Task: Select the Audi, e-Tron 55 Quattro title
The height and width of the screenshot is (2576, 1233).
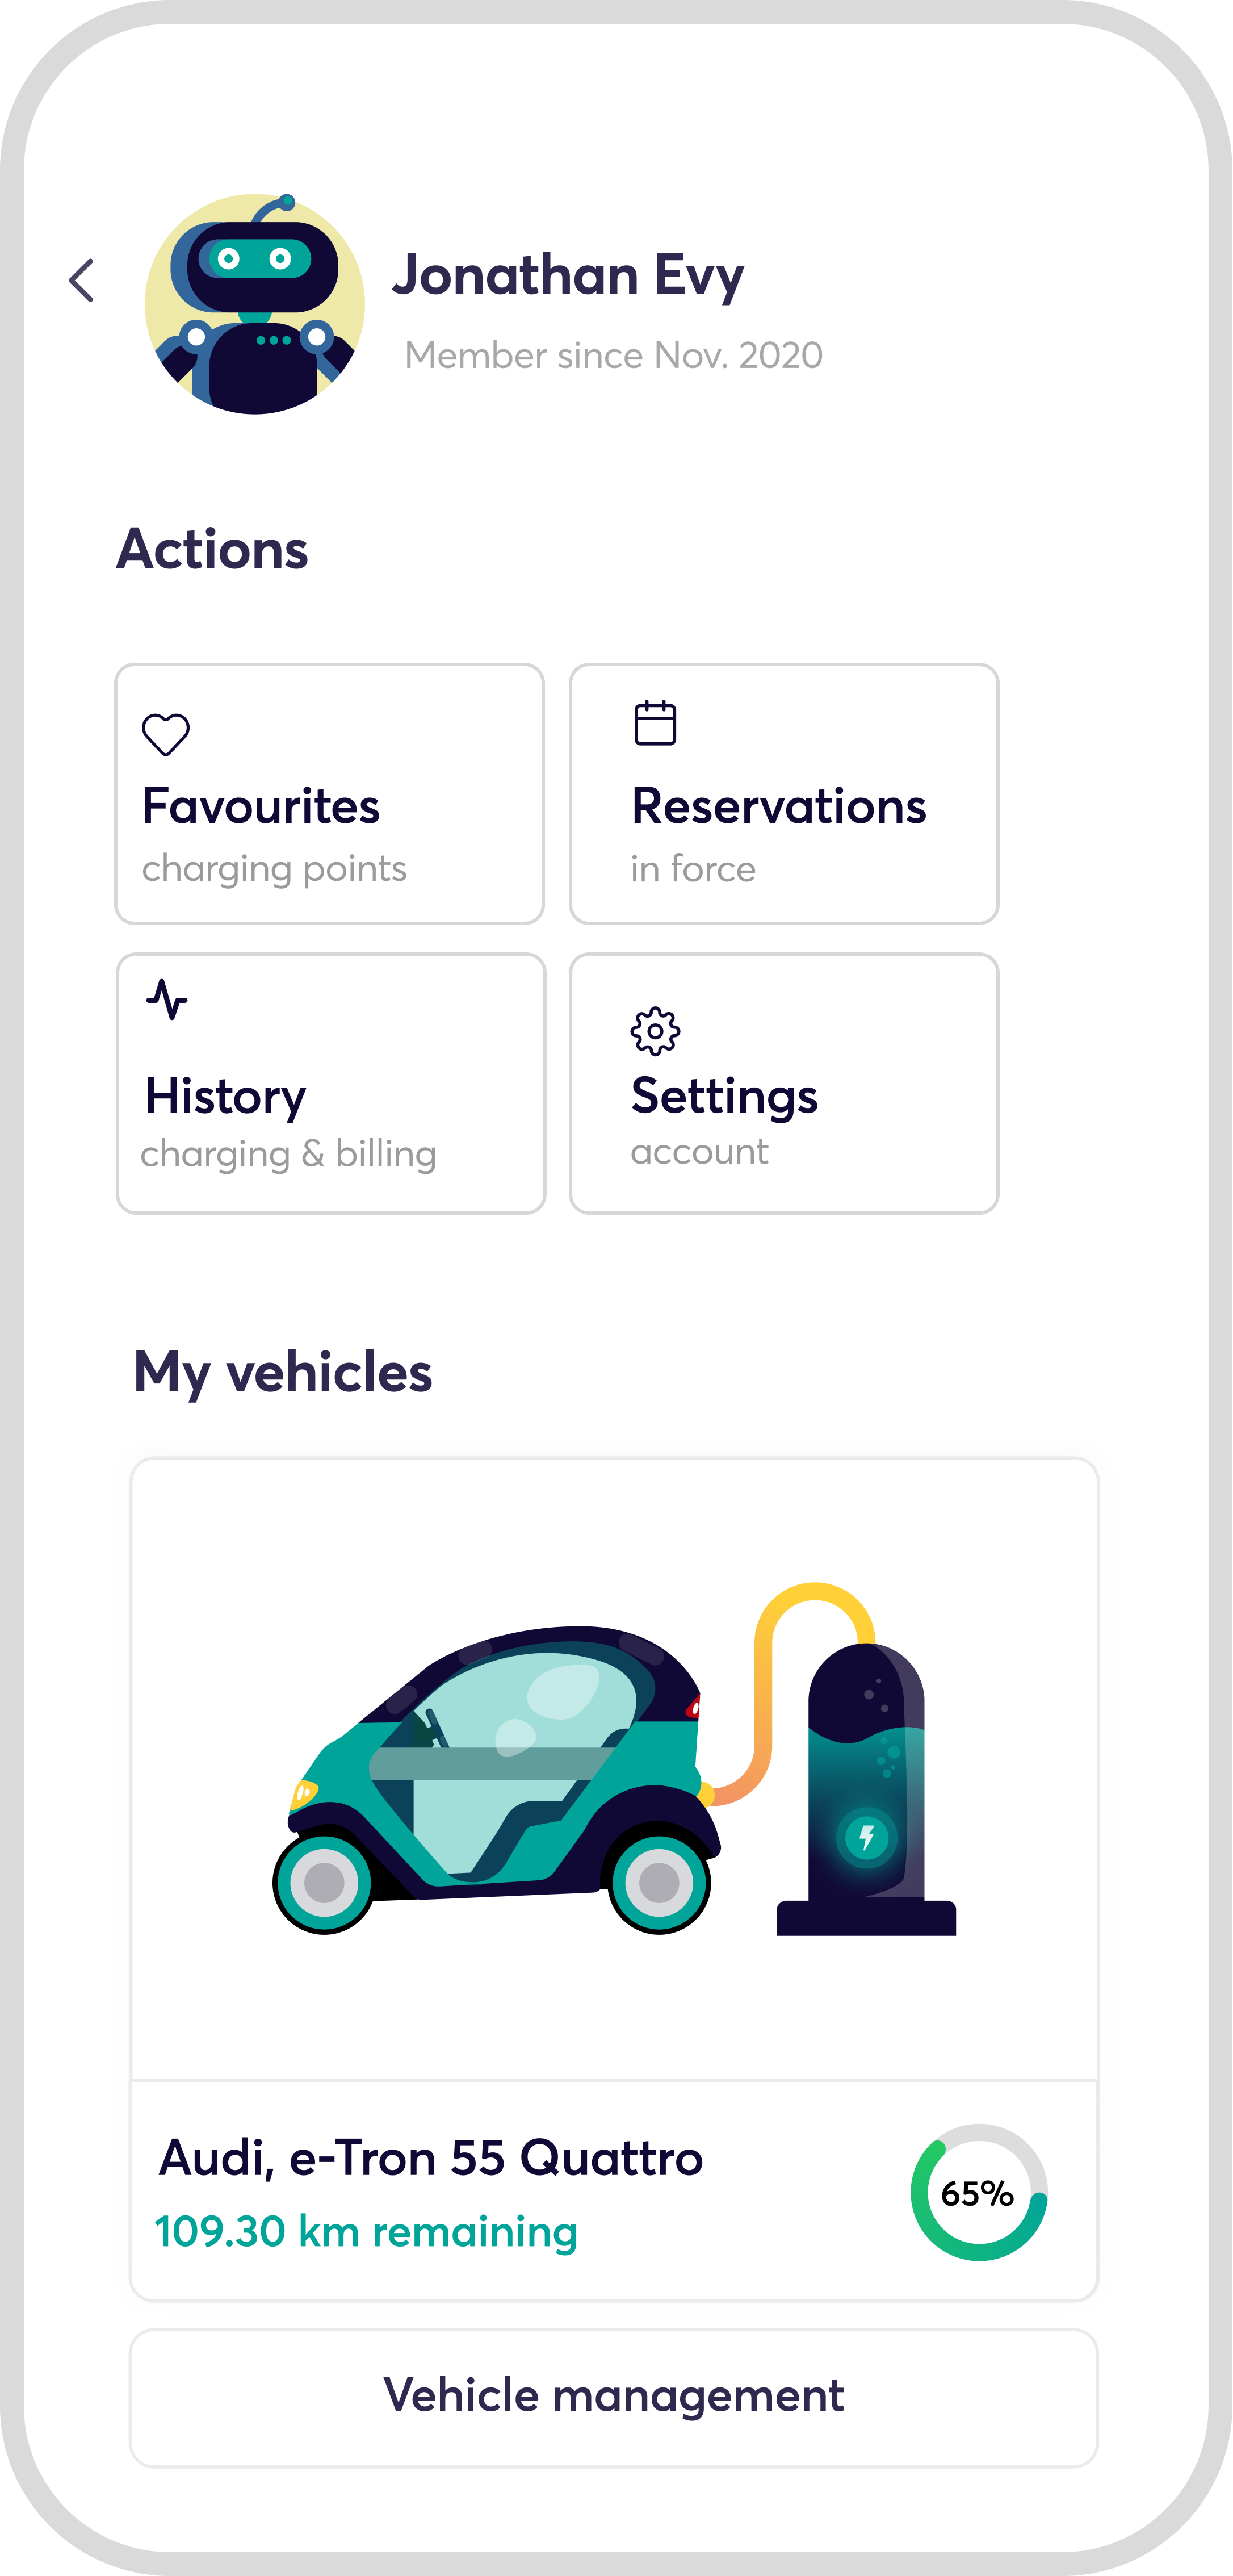Action: click(x=431, y=2157)
